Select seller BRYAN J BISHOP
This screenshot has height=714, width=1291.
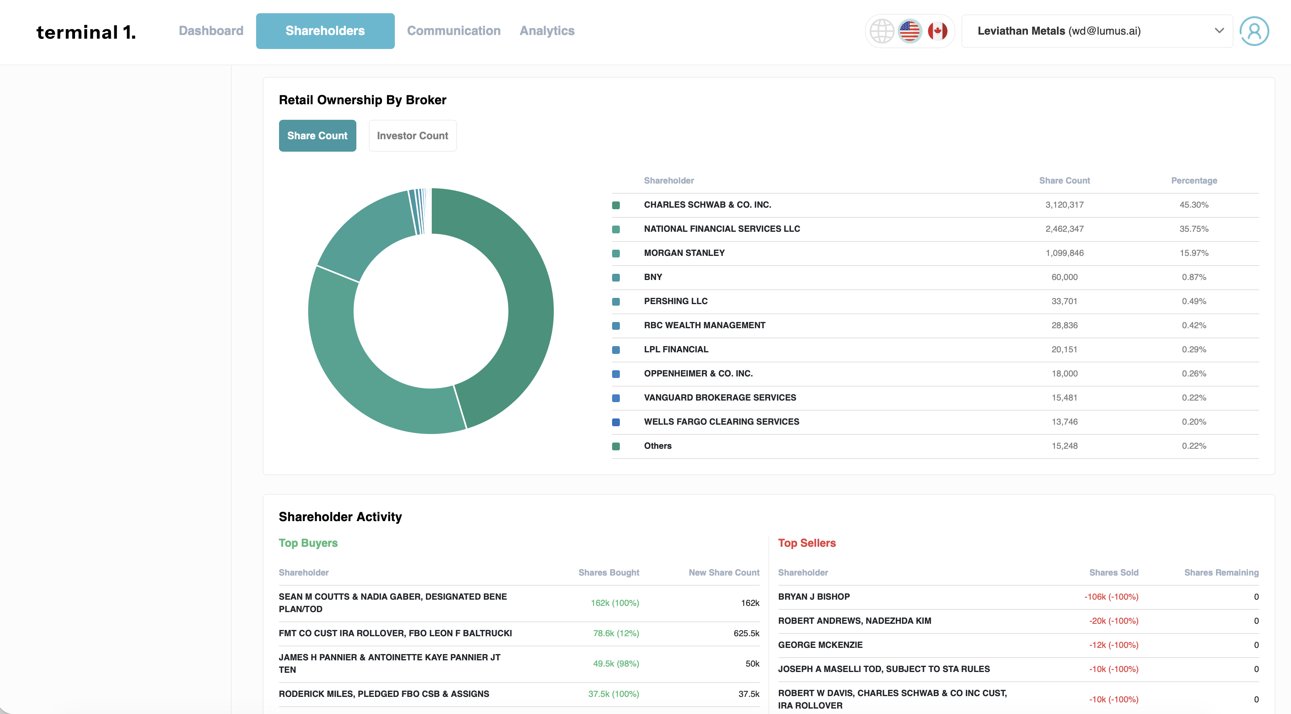(x=814, y=597)
